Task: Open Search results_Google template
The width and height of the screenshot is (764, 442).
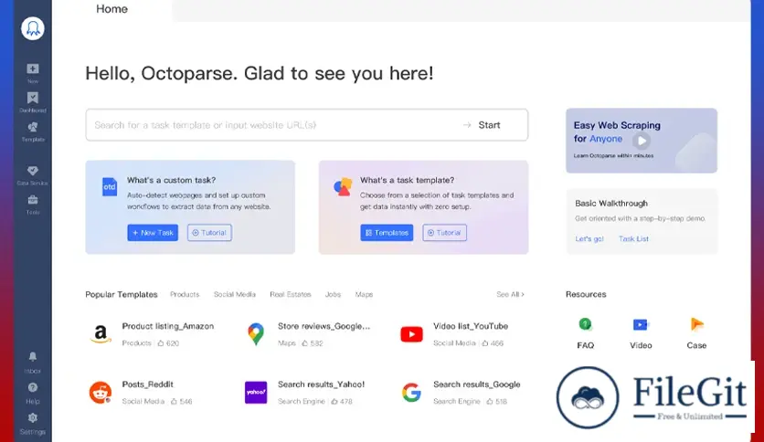Action: [x=477, y=384]
